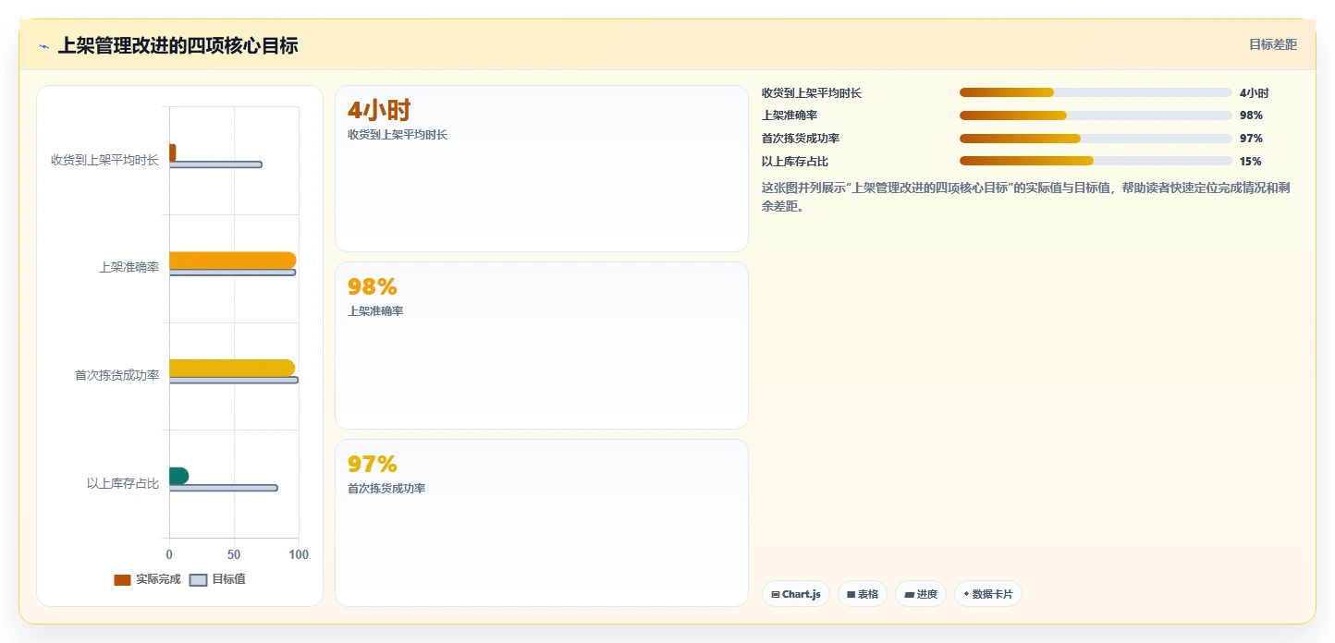The image size is (1335, 643).
Task: Click the teal 以上库存占比 actual chart bar
Action: tap(179, 476)
